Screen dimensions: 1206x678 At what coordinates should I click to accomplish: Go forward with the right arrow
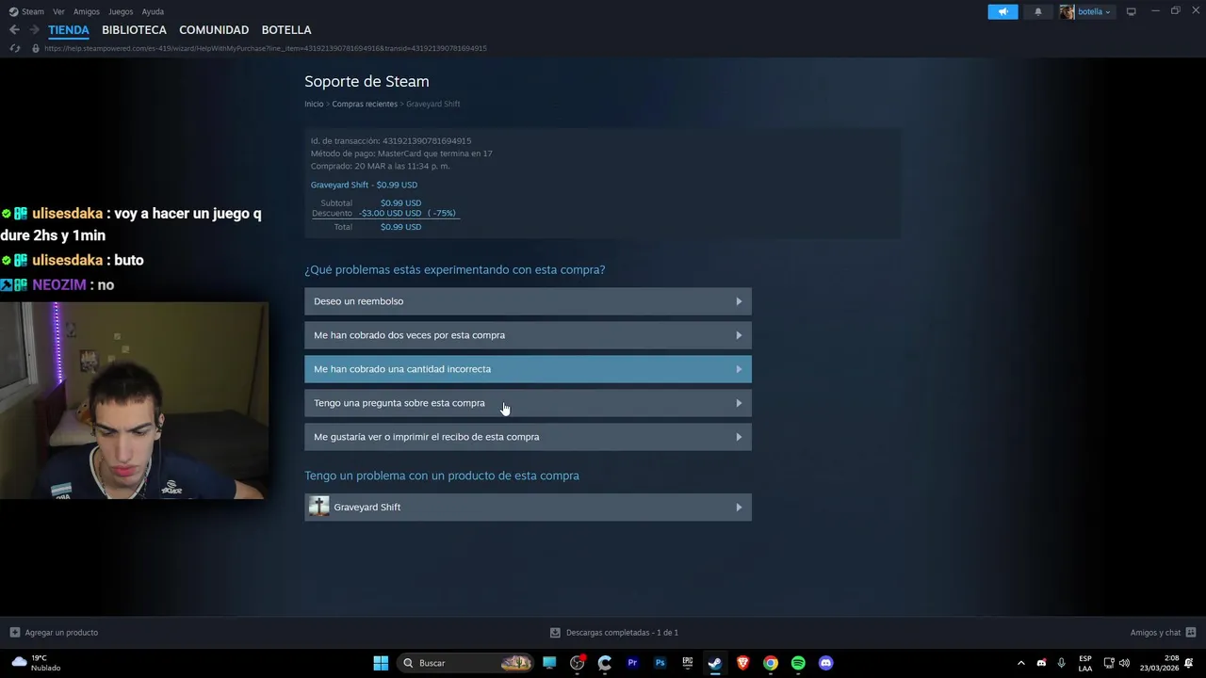(34, 29)
